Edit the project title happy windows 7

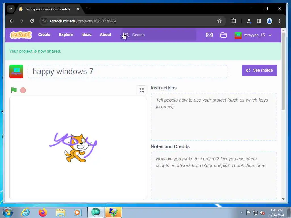(x=128, y=71)
